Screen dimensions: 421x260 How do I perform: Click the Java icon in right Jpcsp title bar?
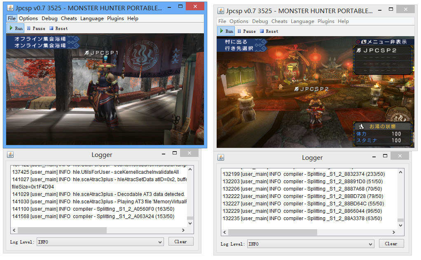coord(221,11)
